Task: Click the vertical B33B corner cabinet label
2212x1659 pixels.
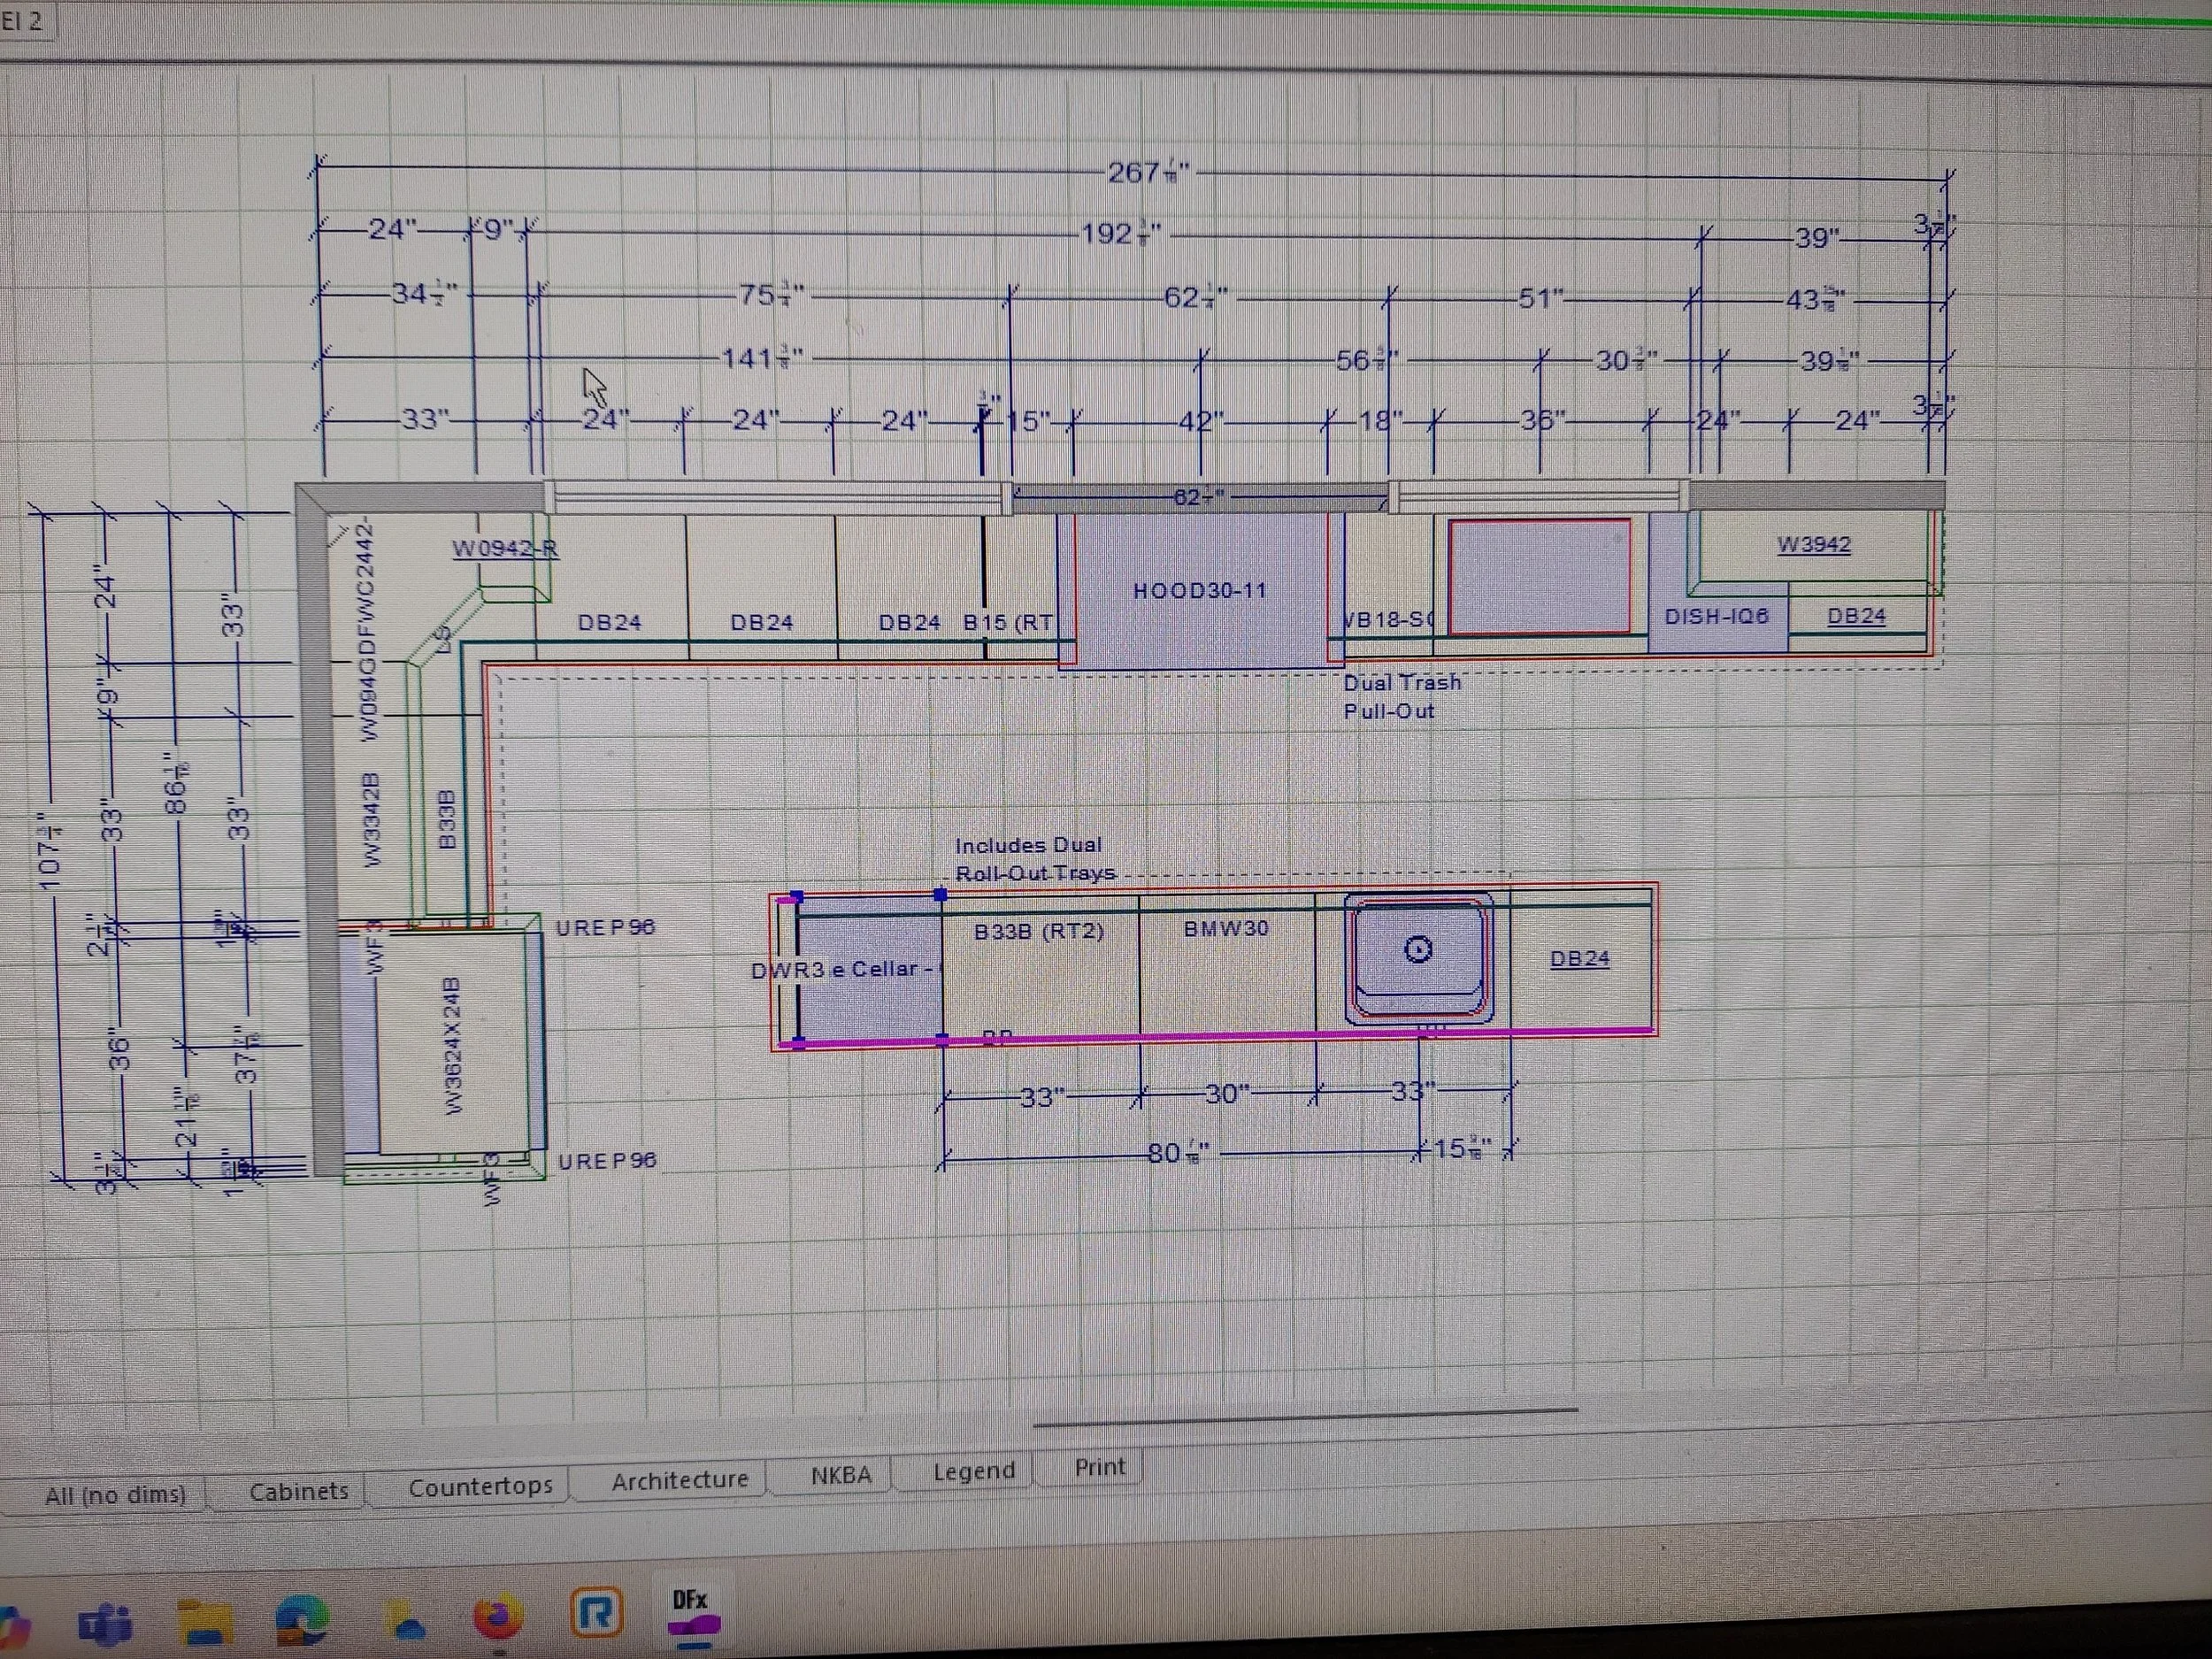Action: pyautogui.click(x=447, y=820)
